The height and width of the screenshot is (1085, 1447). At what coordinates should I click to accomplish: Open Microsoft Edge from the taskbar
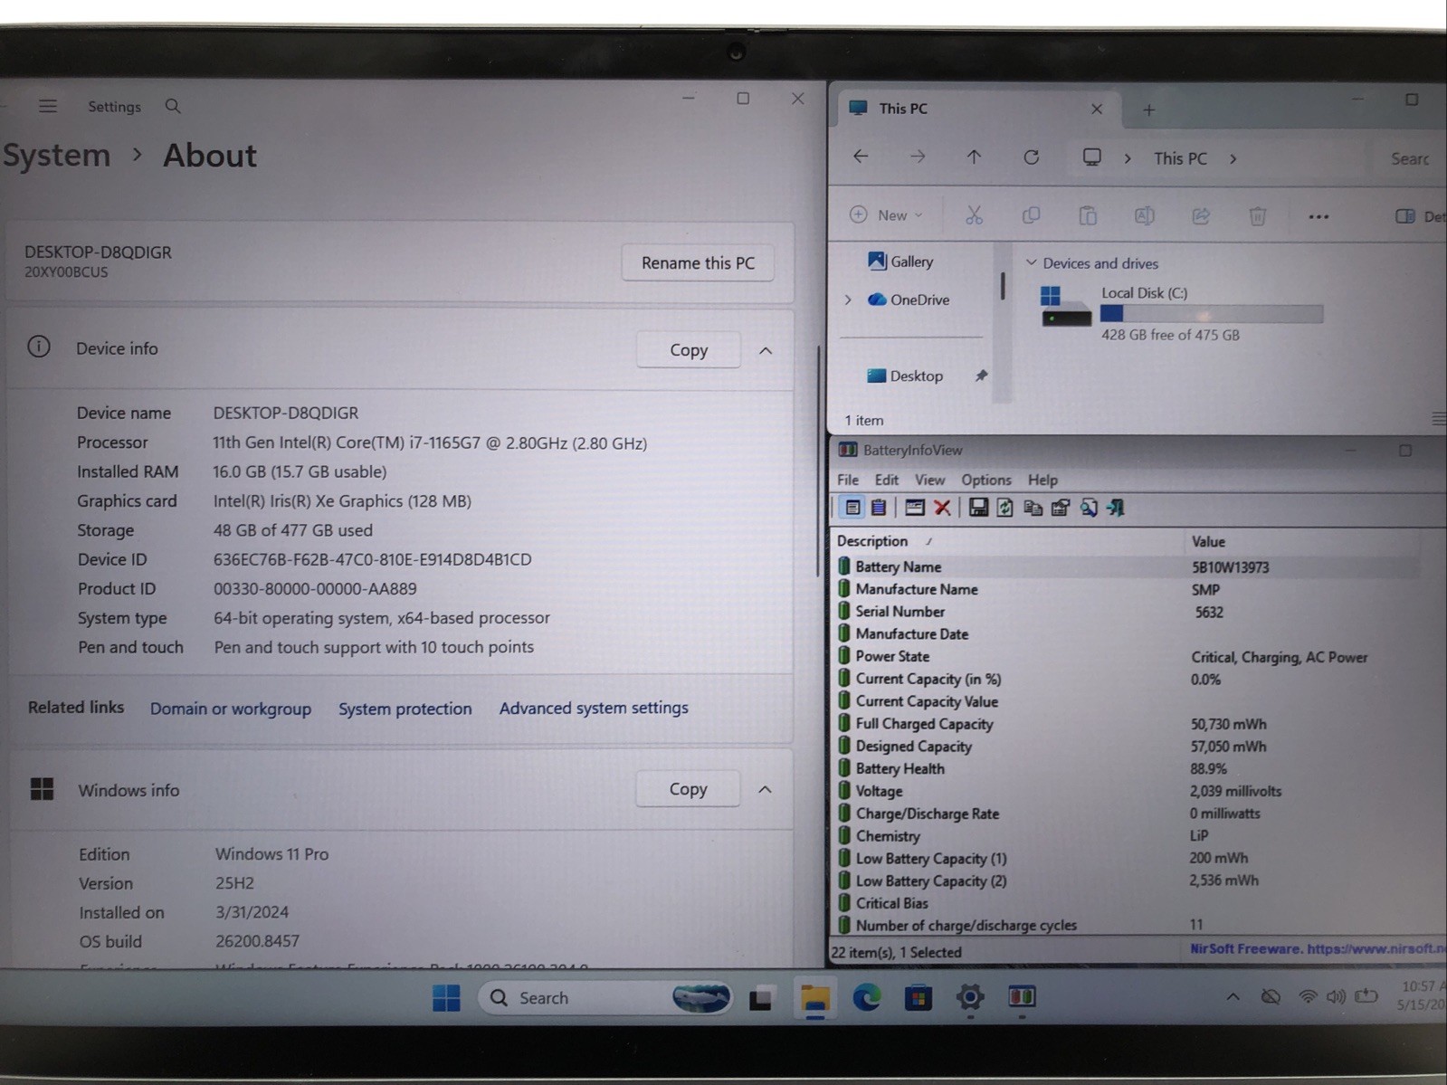867,997
